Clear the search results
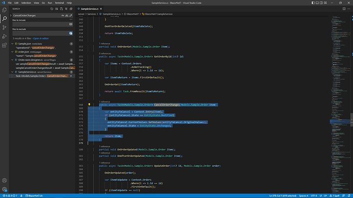 pyautogui.click(x=56, y=9)
